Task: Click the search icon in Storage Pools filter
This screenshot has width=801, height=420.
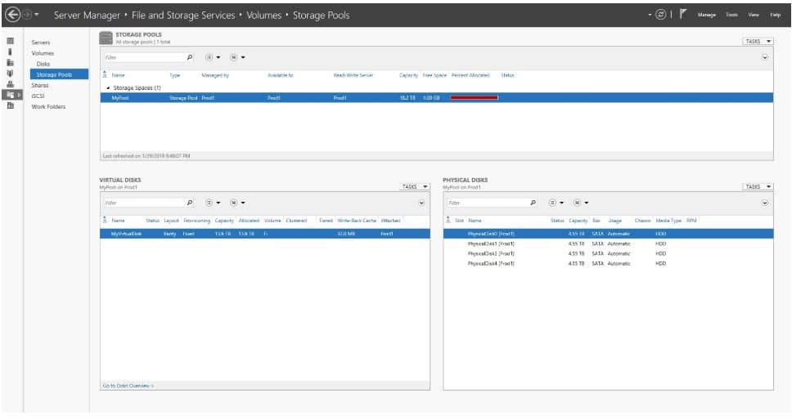Action: pyautogui.click(x=190, y=57)
